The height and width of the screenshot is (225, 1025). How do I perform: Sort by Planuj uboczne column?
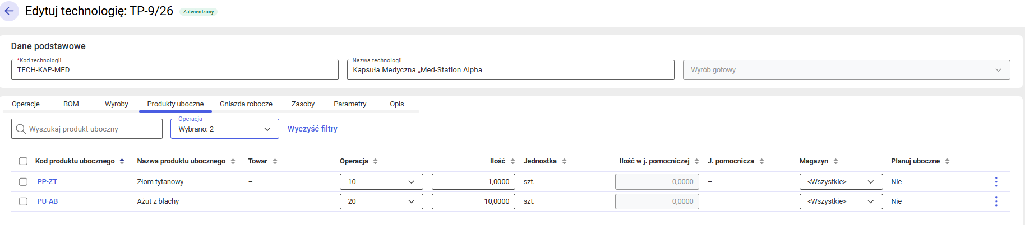[x=947, y=161]
